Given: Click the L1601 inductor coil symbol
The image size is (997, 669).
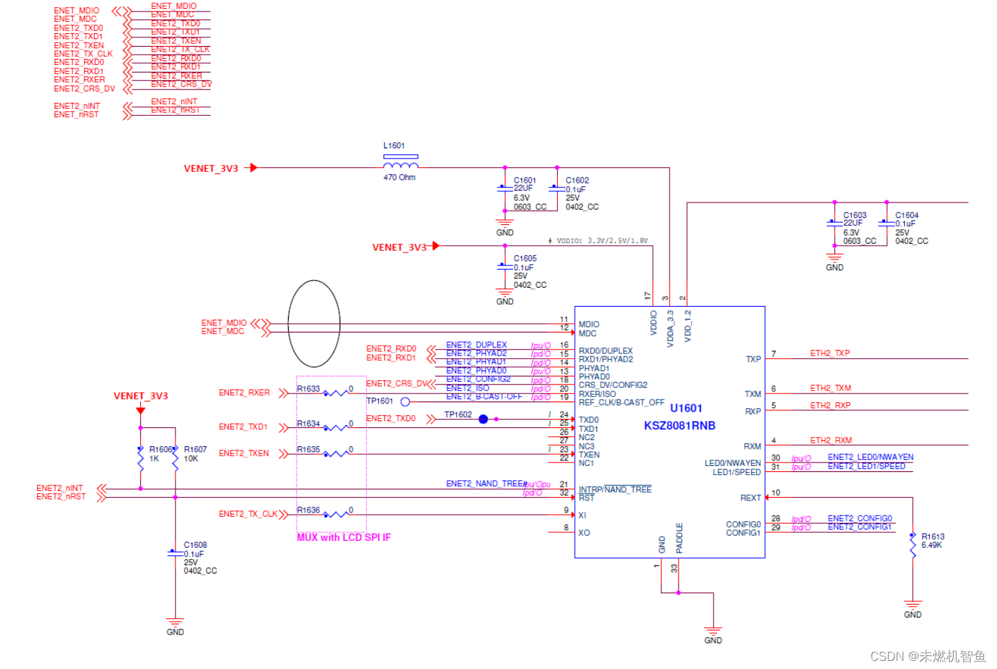Looking at the screenshot, I should pyautogui.click(x=401, y=165).
